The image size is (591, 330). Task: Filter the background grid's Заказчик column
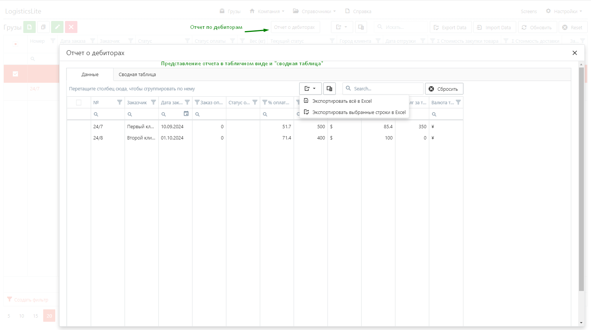(130, 41)
